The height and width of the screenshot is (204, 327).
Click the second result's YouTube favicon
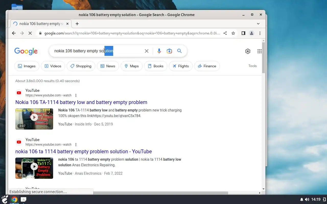pyautogui.click(x=19, y=142)
